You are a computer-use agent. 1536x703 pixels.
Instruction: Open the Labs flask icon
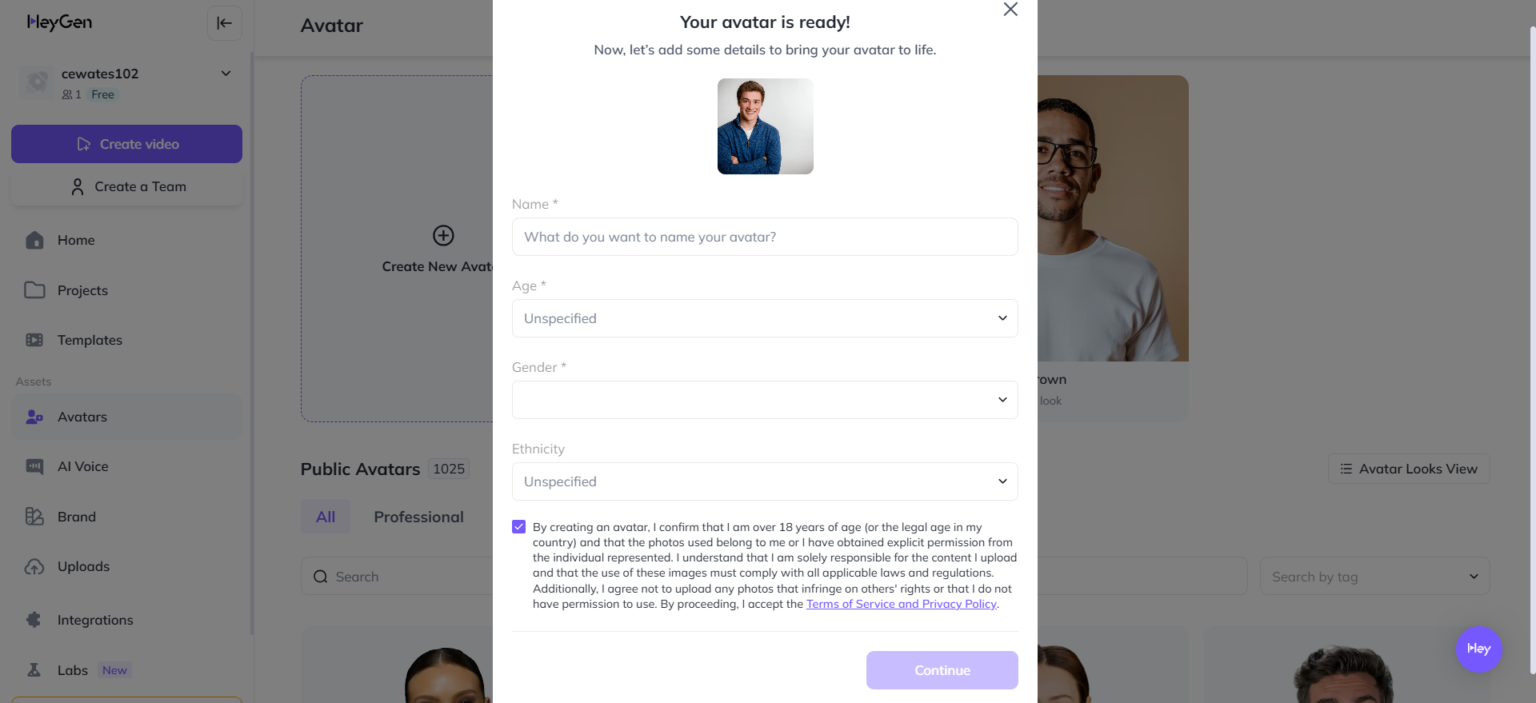click(x=34, y=670)
